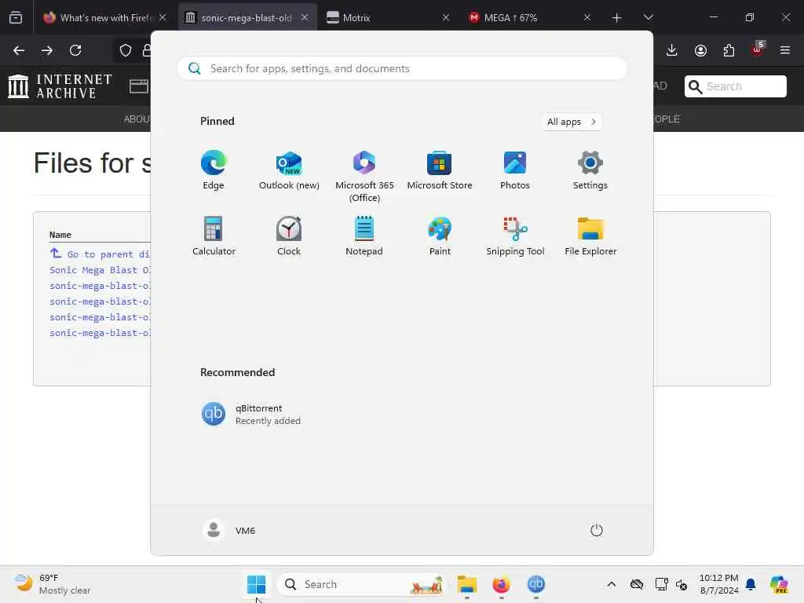Open the Copilot preview icon on taskbar
The image size is (804, 603).
pyautogui.click(x=779, y=584)
